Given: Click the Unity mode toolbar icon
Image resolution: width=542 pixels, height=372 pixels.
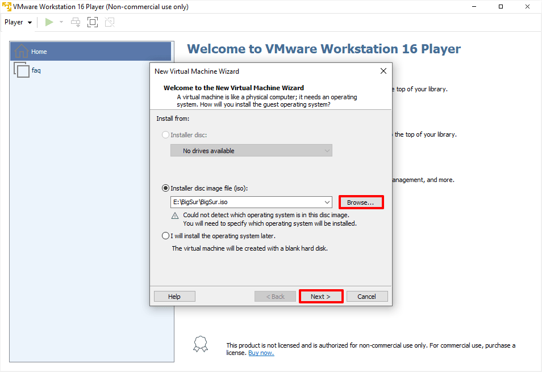Looking at the screenshot, I should (x=110, y=22).
